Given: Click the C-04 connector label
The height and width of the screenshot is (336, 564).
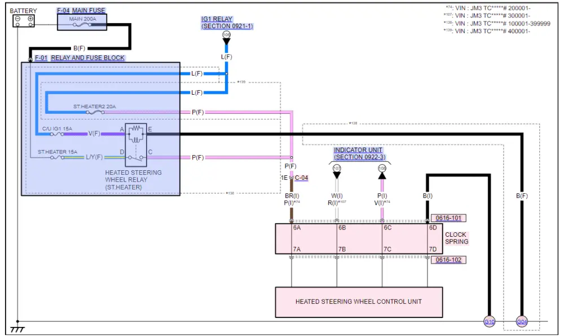Looking at the screenshot, I should tap(303, 178).
